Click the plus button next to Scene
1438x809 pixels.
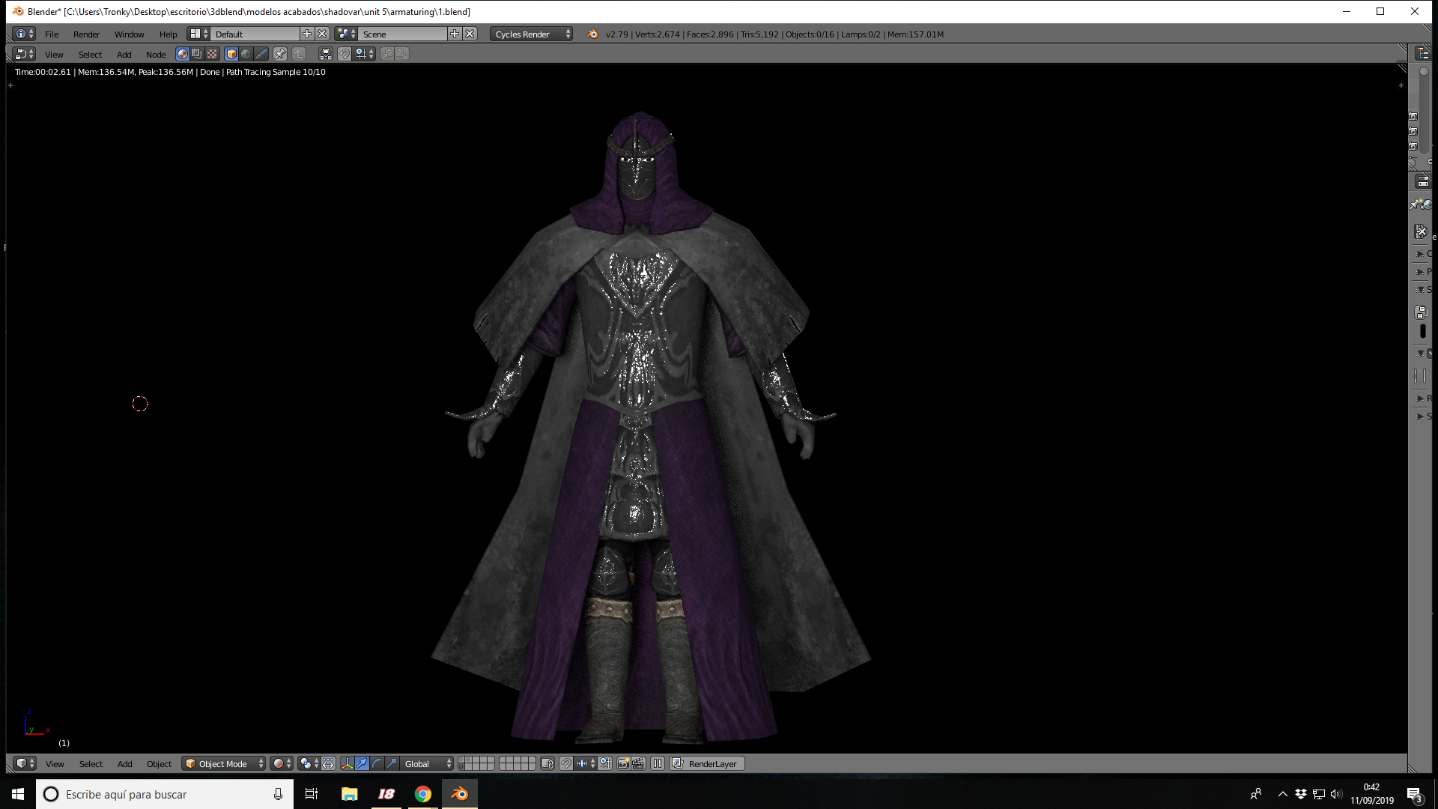[x=455, y=34]
